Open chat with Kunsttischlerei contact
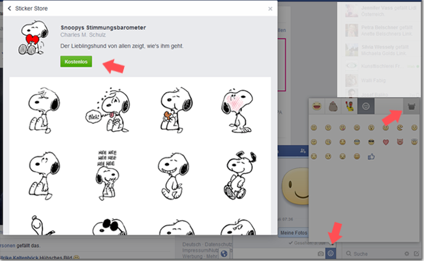The width and height of the screenshot is (424, 261). click(382, 66)
